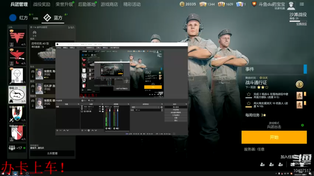Mute the second mixer channel speaker in OBS
This screenshot has width=314, height=176.
(117, 128)
